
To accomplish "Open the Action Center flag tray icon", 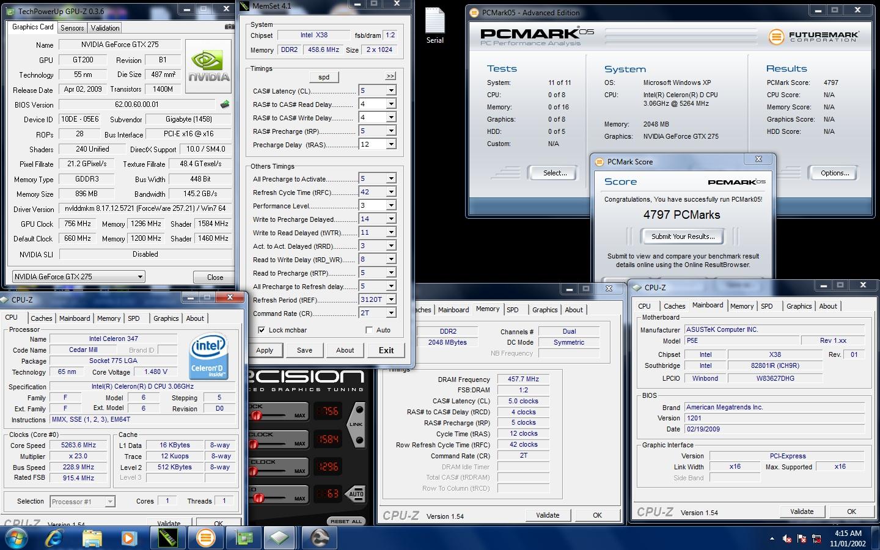I will (x=801, y=538).
